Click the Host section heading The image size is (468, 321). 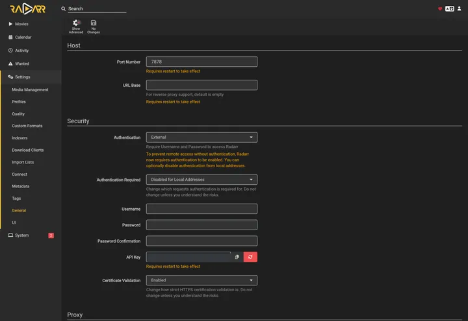[x=73, y=45]
